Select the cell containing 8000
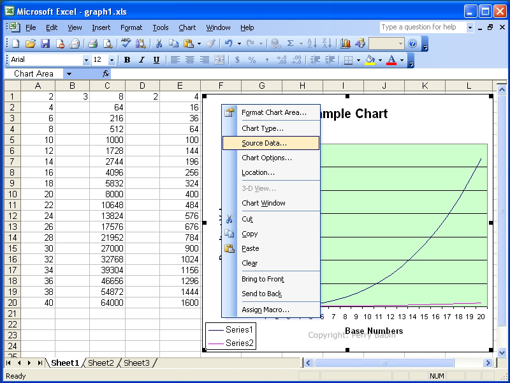510x383 pixels. (107, 194)
